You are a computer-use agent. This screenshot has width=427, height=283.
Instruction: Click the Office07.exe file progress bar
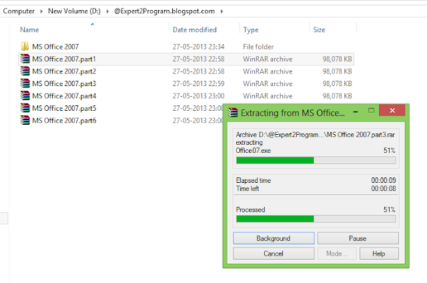click(x=316, y=160)
